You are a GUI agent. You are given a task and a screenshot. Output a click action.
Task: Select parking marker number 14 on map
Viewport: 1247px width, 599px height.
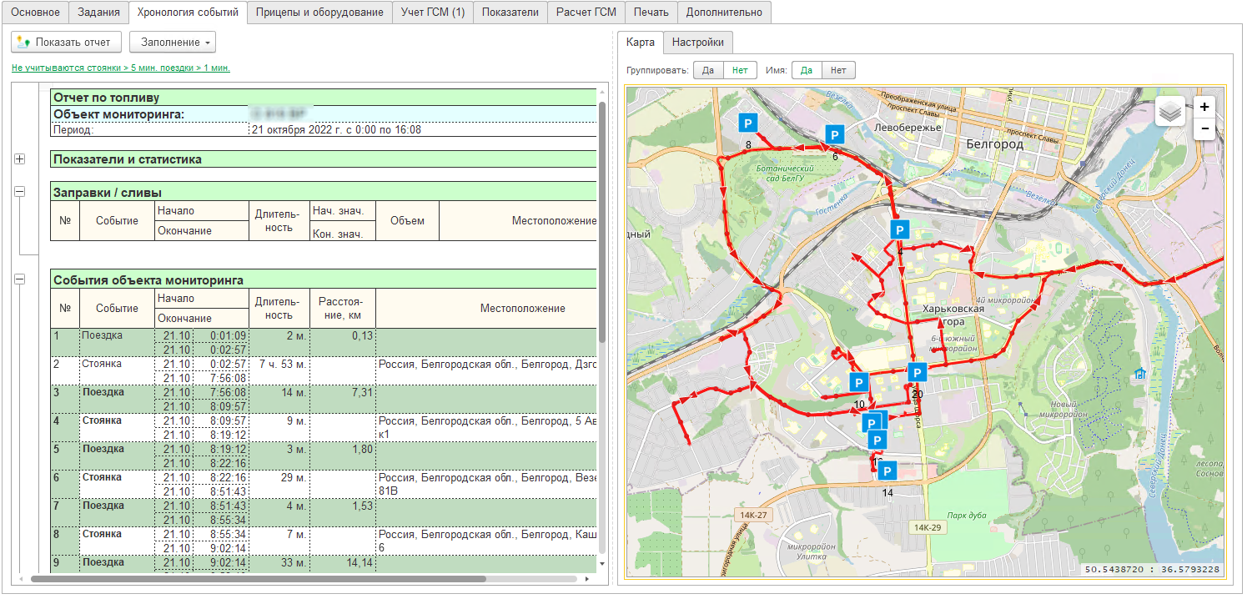(887, 471)
